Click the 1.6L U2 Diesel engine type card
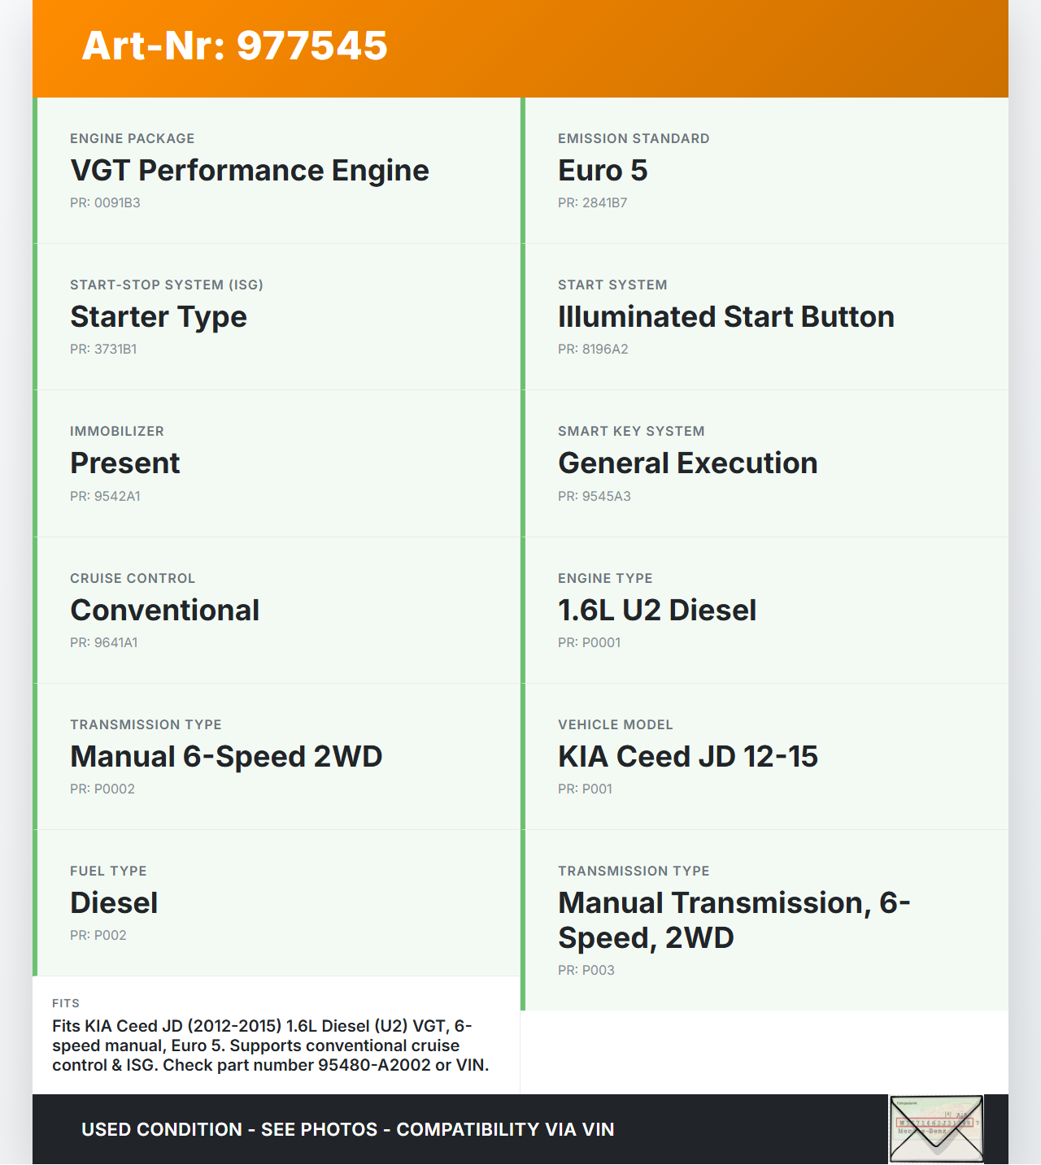Viewport: 1041px width, 1165px height. (766, 610)
